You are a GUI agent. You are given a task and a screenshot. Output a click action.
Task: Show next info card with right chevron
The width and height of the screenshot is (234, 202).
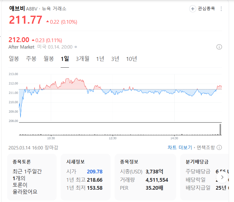tap(222, 177)
